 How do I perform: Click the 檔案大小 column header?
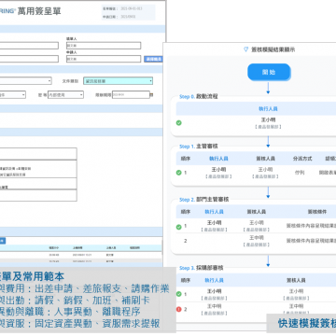[x=54, y=248]
